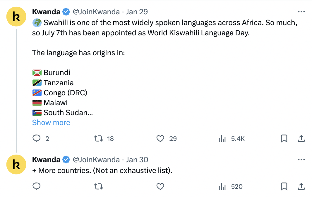Open more options for Jan 30 tweet
Screen dimensions: 312x197
click(x=301, y=159)
